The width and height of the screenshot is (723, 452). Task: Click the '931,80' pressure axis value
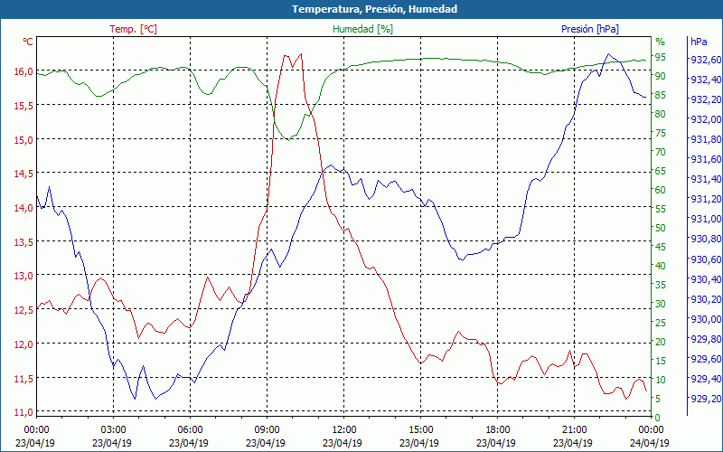click(706, 139)
